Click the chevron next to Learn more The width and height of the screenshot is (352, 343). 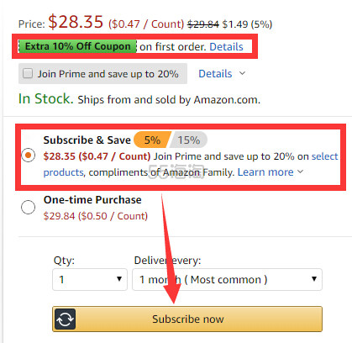(300, 171)
